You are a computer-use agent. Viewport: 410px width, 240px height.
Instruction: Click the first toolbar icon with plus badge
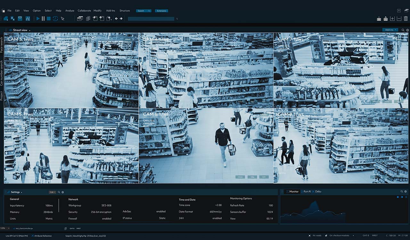(x=5, y=19)
